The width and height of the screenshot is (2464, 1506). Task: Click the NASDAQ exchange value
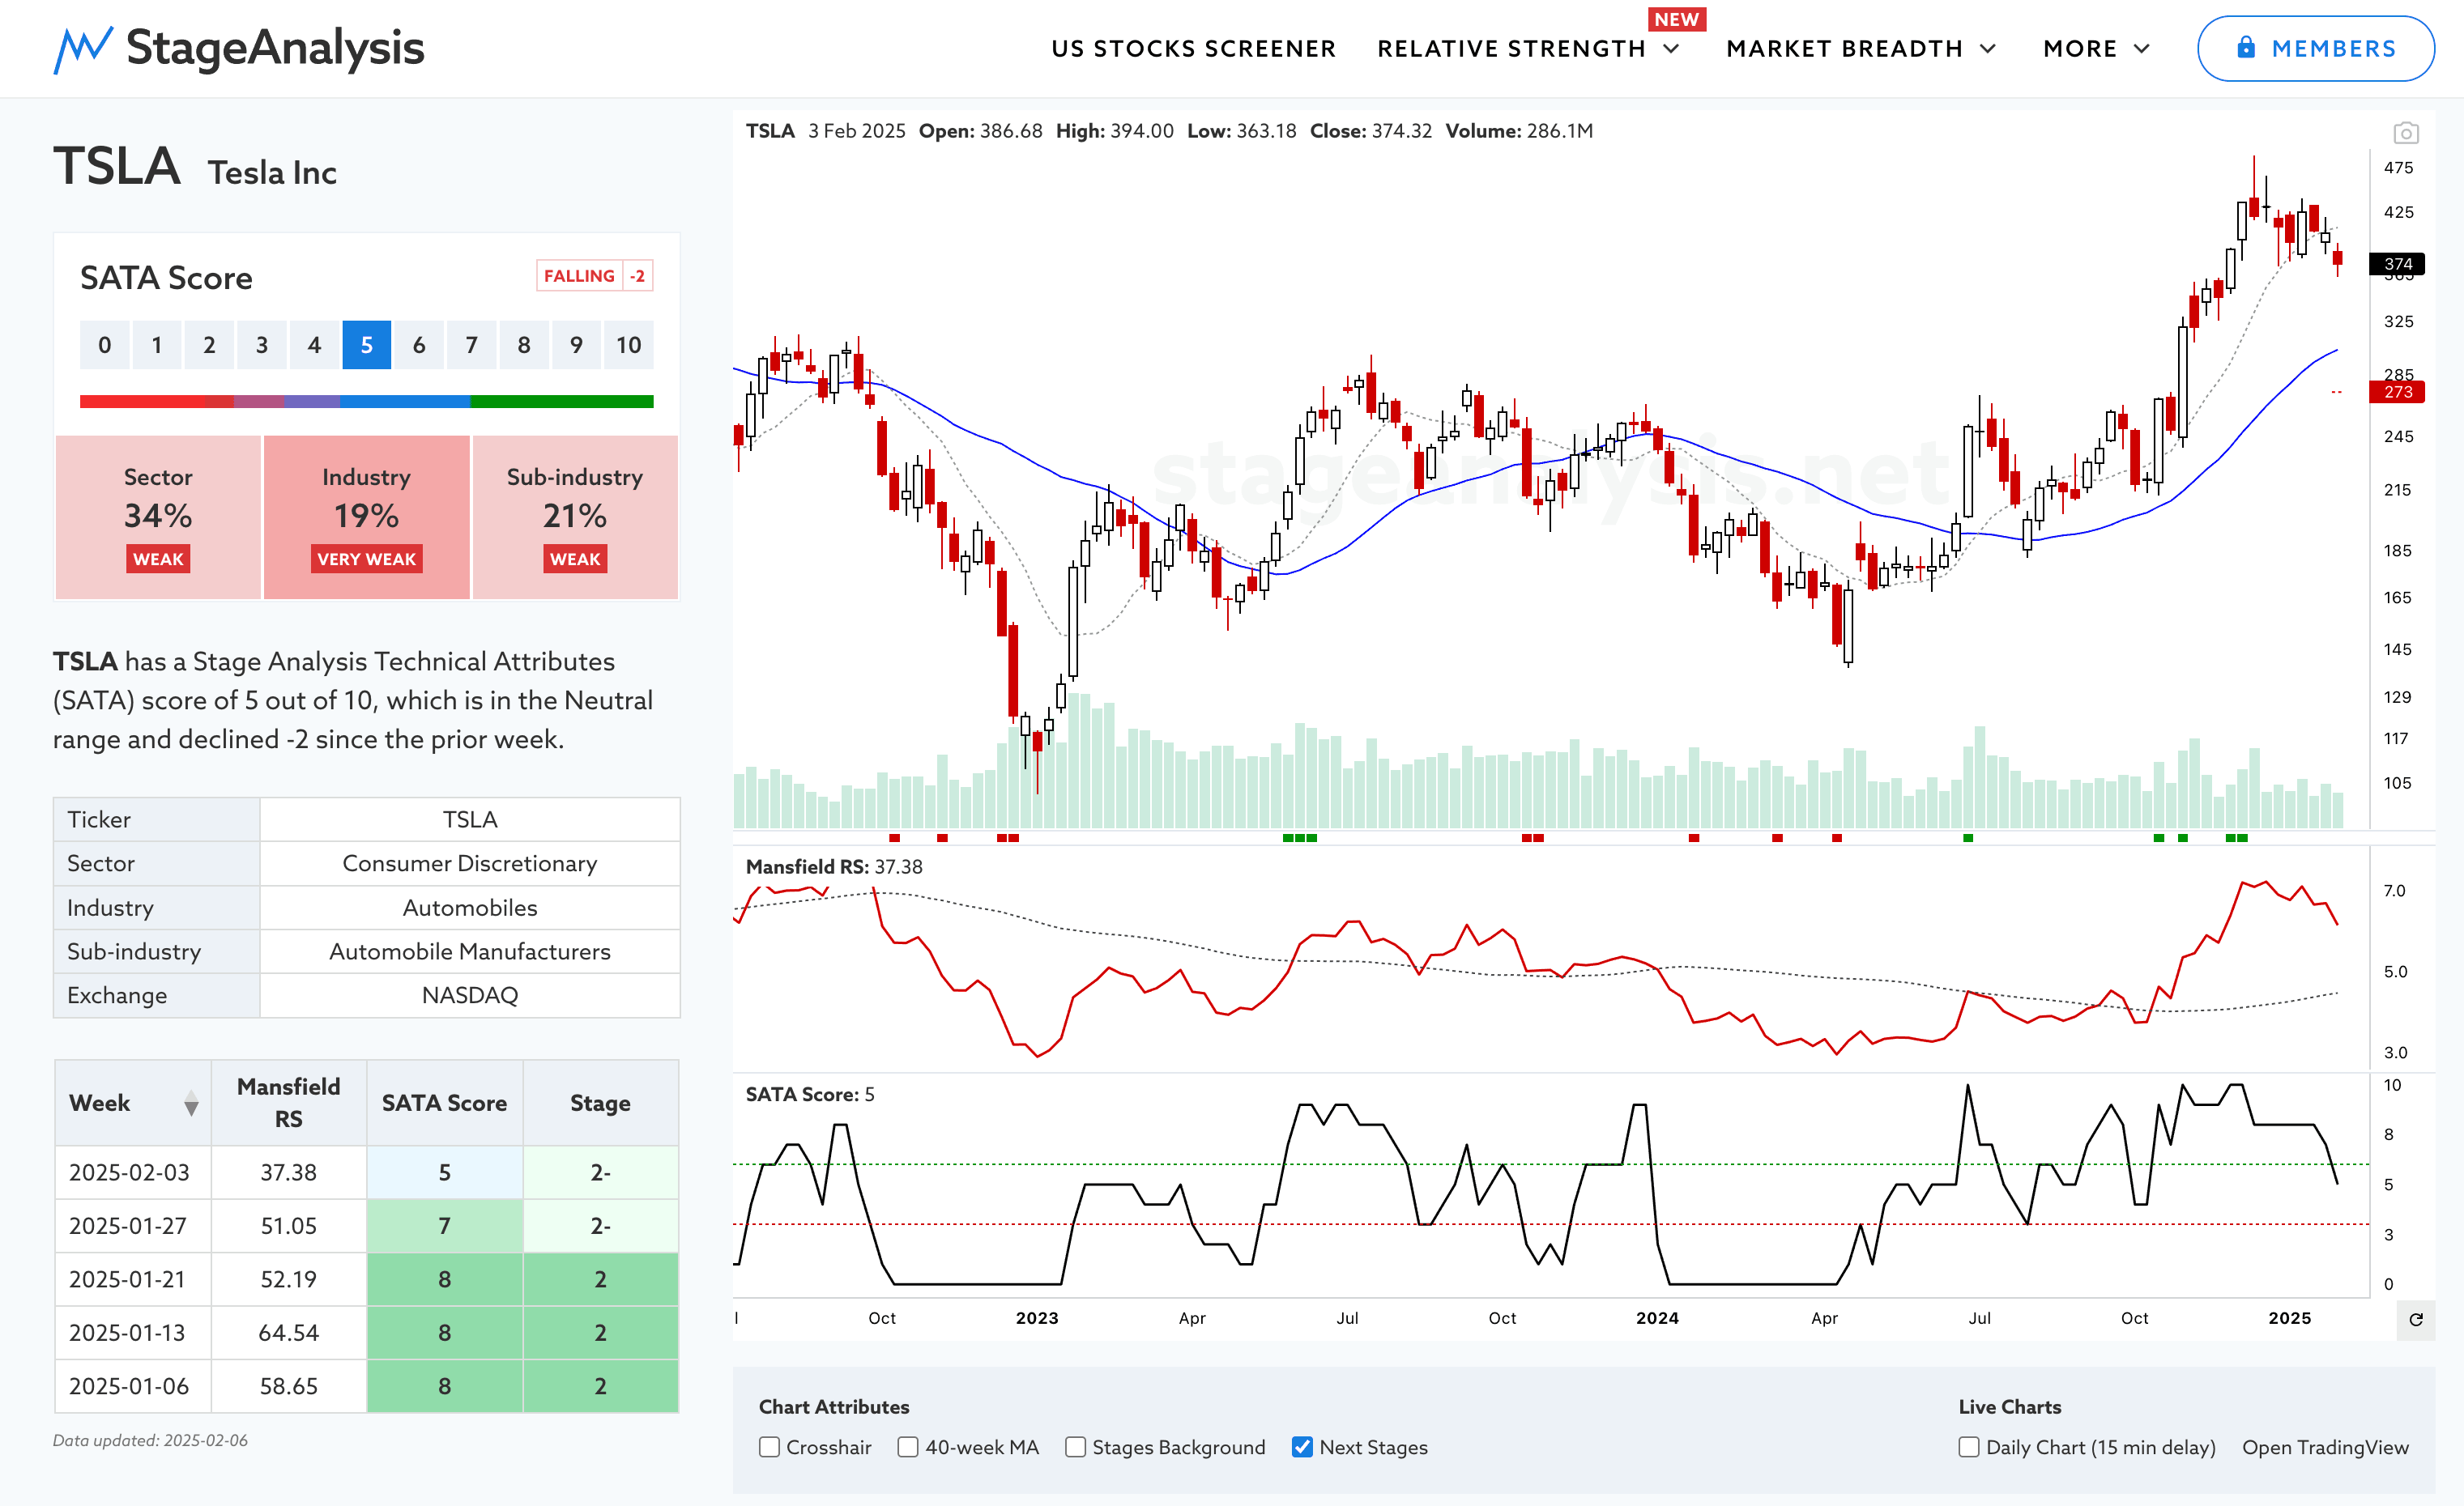click(x=470, y=995)
